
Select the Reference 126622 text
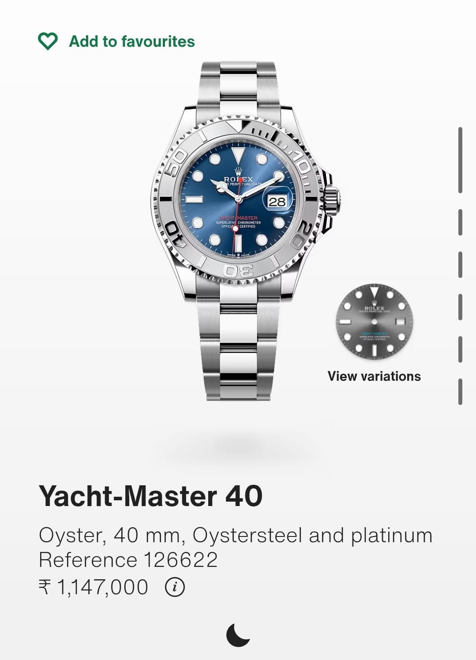coord(128,560)
